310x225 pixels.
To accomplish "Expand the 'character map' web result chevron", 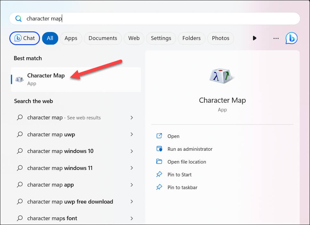I will 132,118.
